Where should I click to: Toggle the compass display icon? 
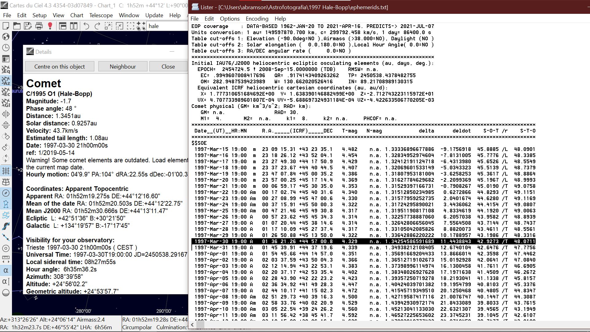pos(6,193)
